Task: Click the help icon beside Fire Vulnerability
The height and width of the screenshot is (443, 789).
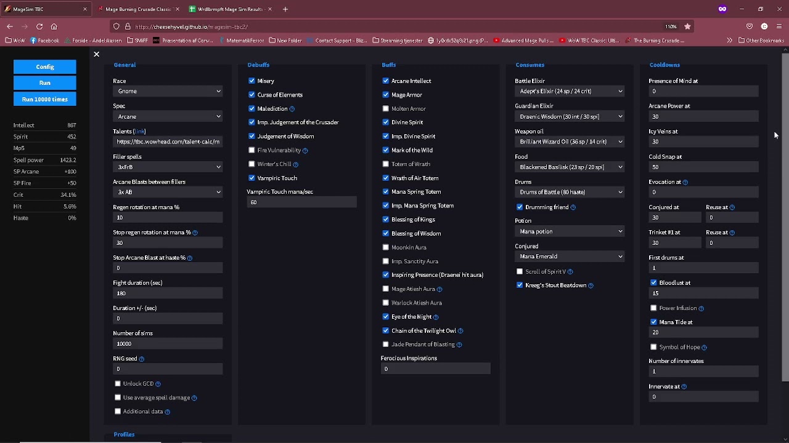Action: coord(305,150)
